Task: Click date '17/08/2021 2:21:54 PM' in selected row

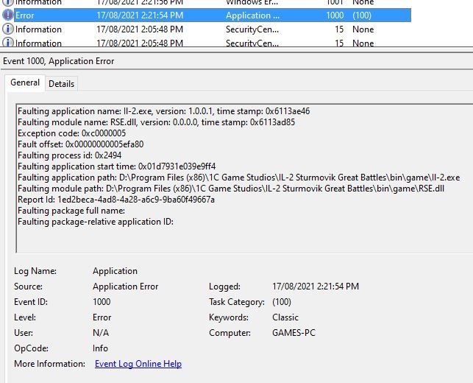Action: tap(140, 15)
